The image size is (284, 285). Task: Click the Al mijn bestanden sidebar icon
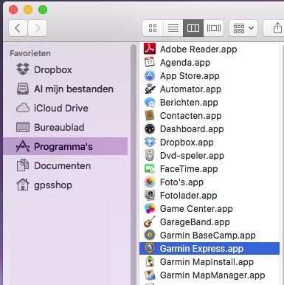click(x=23, y=89)
